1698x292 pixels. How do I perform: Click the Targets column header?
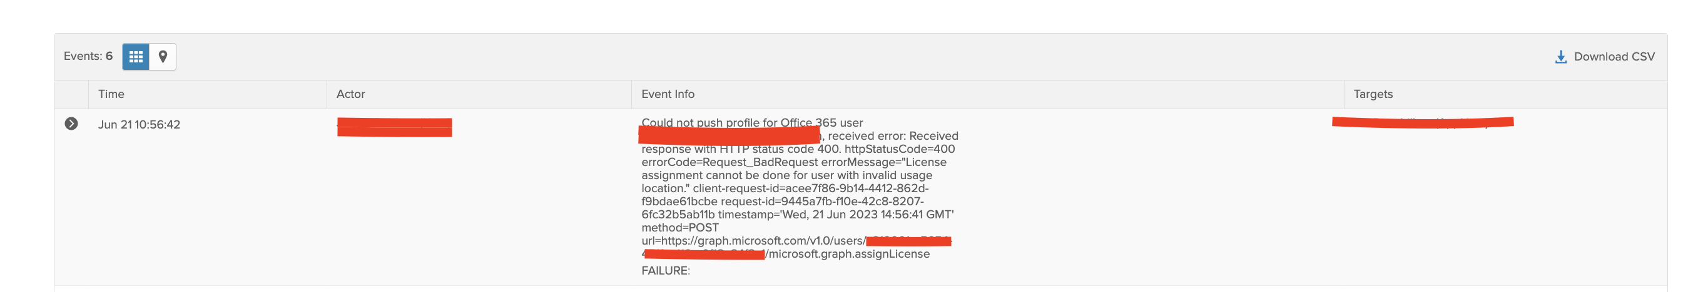(1373, 94)
